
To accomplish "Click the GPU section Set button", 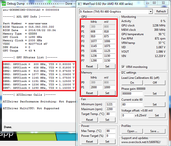I will (107, 66).
